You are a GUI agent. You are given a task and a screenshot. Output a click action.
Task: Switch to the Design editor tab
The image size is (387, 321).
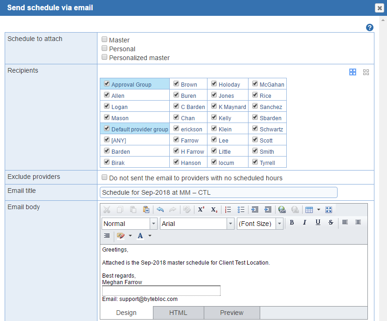126,313
